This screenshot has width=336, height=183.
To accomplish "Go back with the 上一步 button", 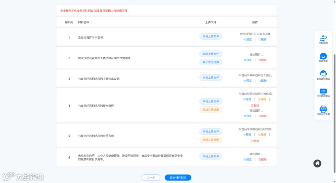I will point(151,178).
